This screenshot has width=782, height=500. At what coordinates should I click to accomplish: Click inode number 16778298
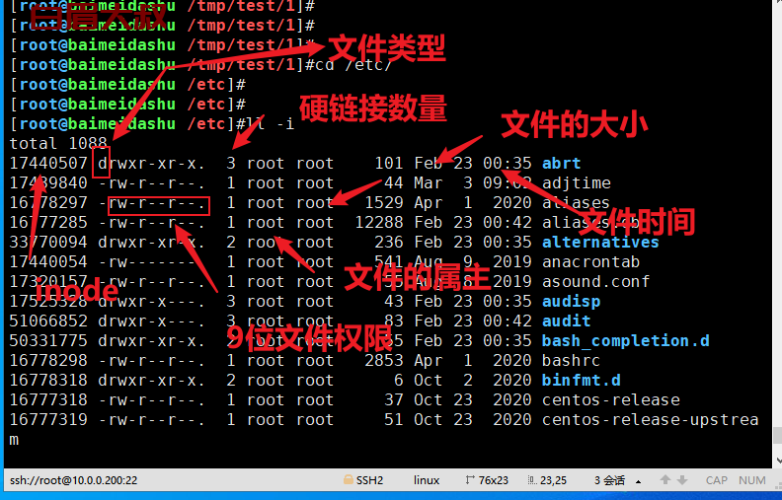pyautogui.click(x=48, y=361)
